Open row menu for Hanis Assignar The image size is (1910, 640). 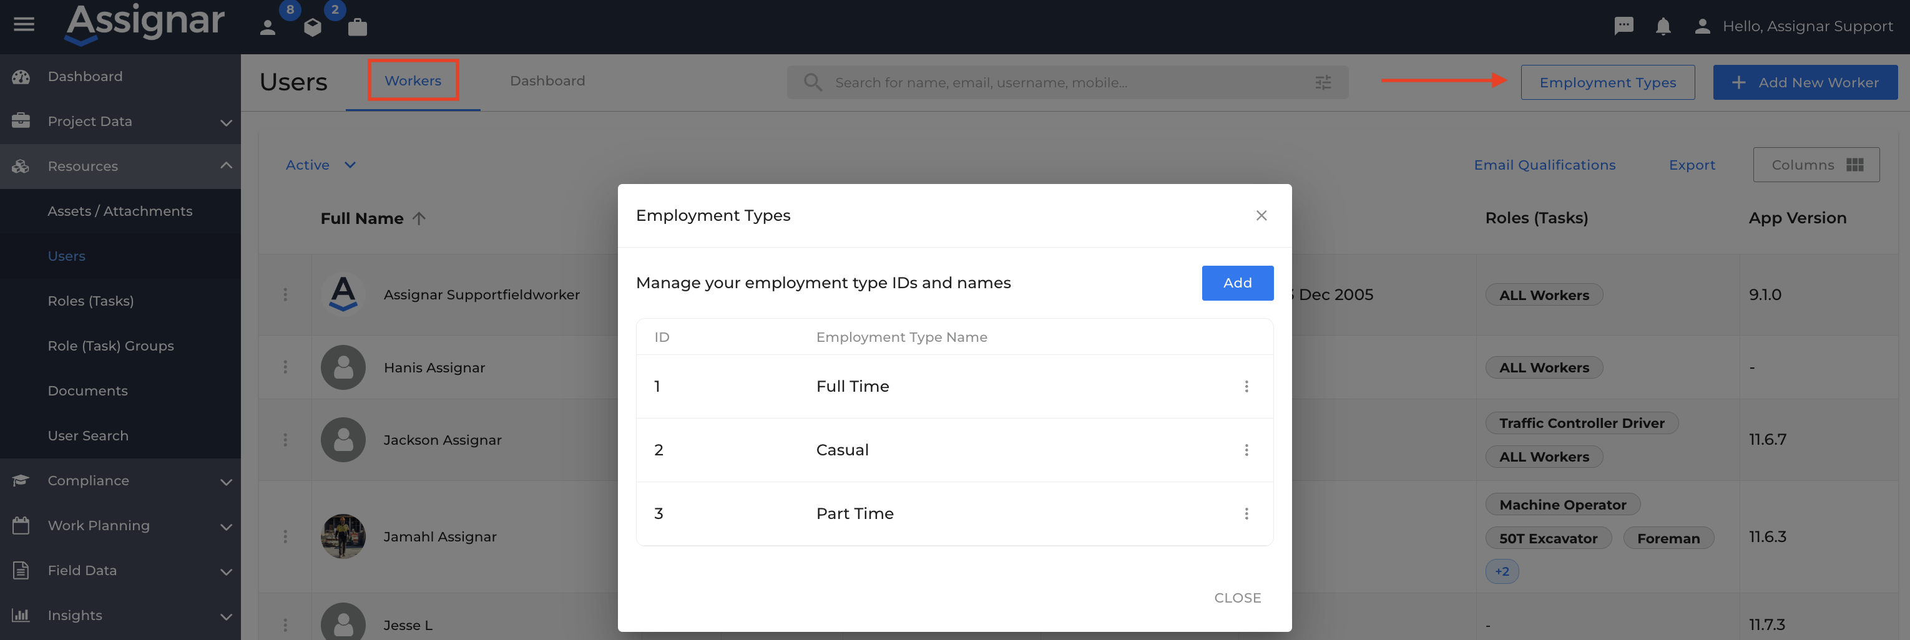285,367
